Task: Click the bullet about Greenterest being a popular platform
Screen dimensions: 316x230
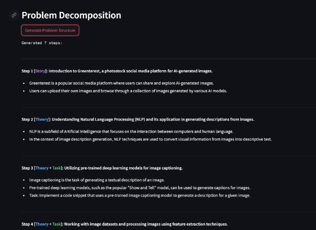Action: (122, 83)
